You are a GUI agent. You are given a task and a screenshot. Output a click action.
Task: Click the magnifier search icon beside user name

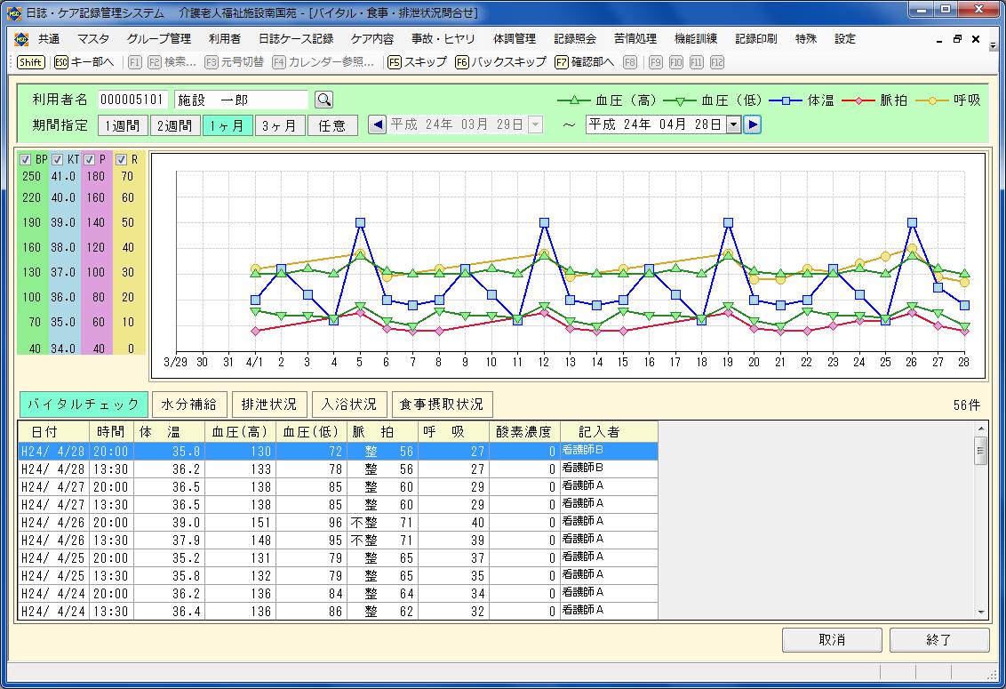(324, 100)
